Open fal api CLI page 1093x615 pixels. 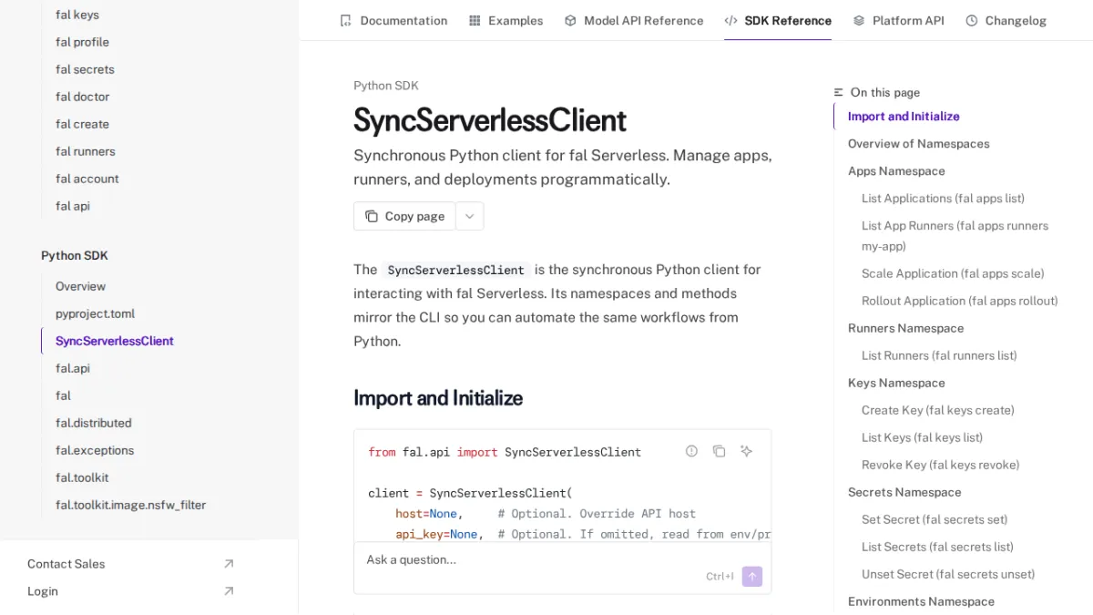[x=73, y=206]
